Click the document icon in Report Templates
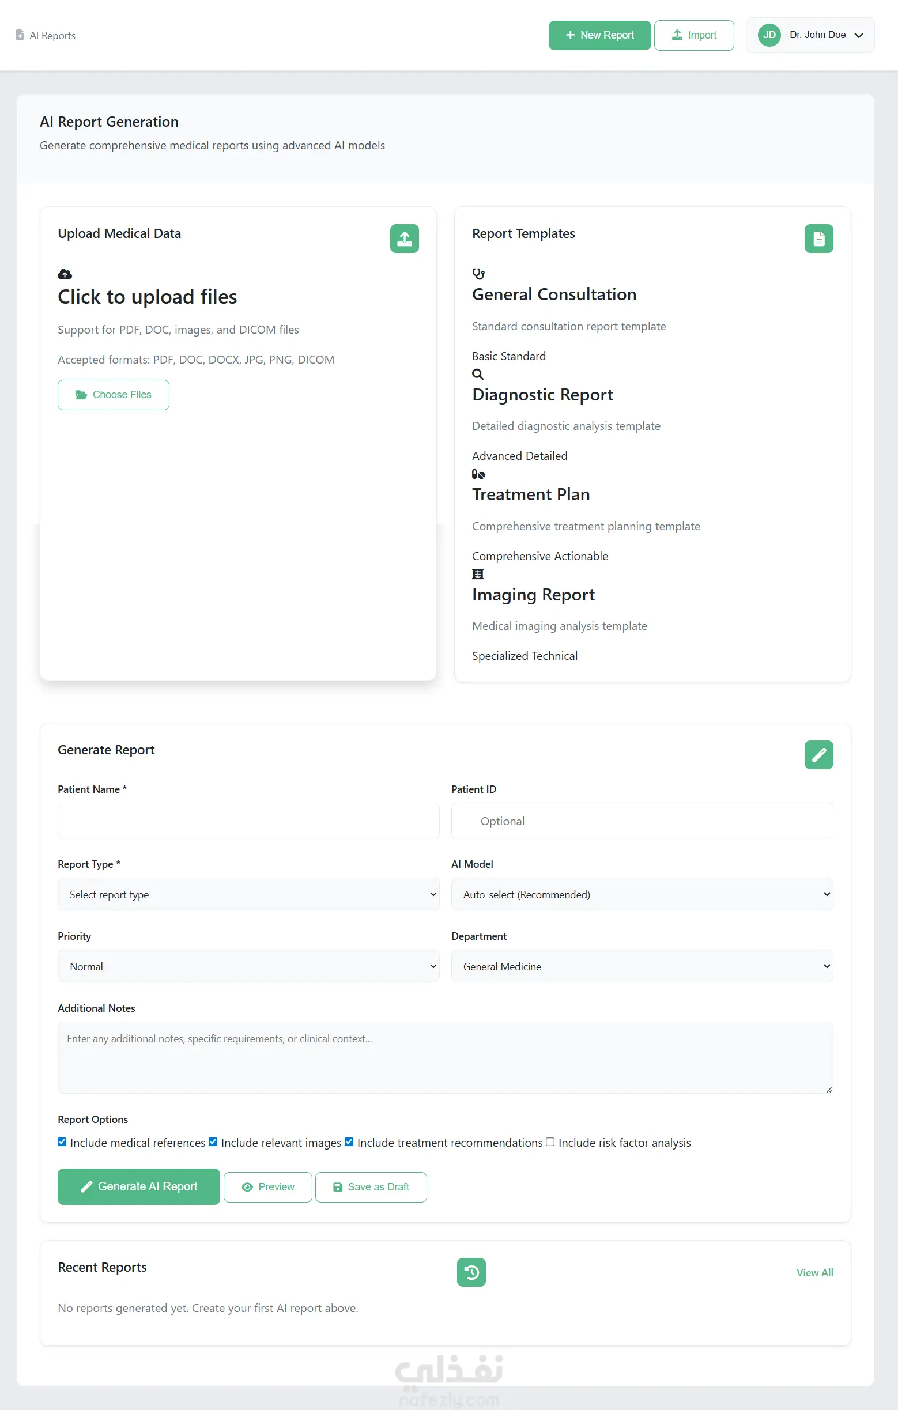 pos(818,239)
